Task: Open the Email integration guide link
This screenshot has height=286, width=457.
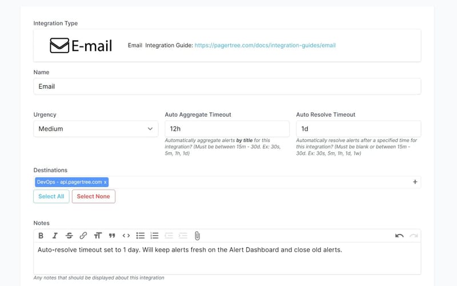Action: coord(265,45)
